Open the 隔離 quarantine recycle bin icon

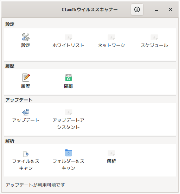coord(69,78)
